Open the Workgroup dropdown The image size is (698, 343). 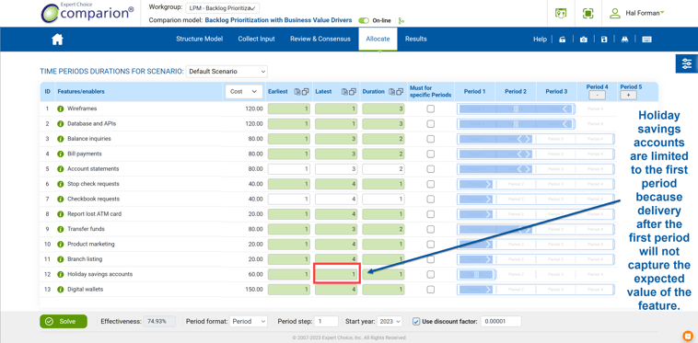click(x=222, y=8)
